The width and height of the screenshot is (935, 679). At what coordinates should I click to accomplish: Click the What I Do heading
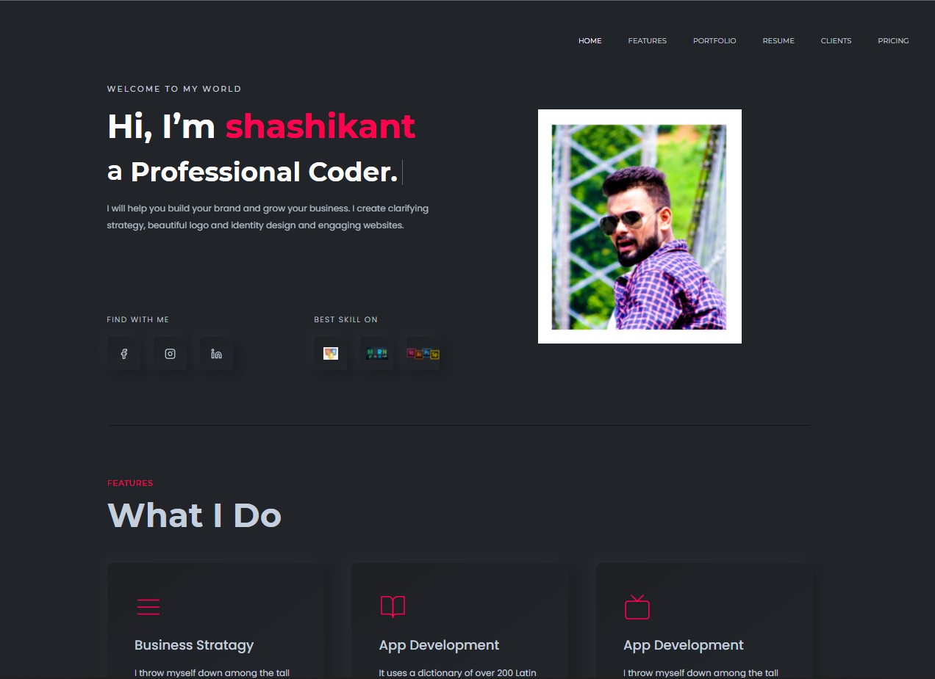point(195,515)
